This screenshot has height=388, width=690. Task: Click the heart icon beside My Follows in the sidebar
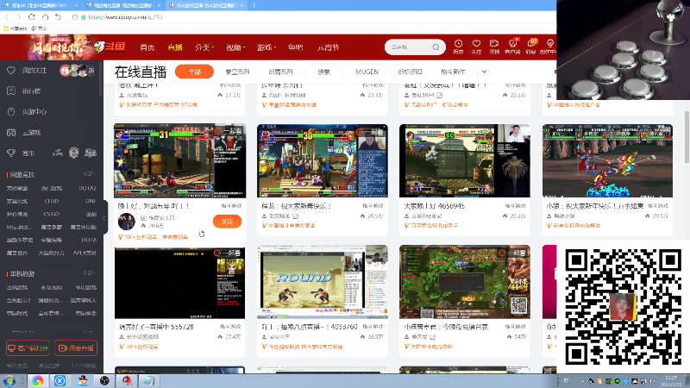pos(11,71)
